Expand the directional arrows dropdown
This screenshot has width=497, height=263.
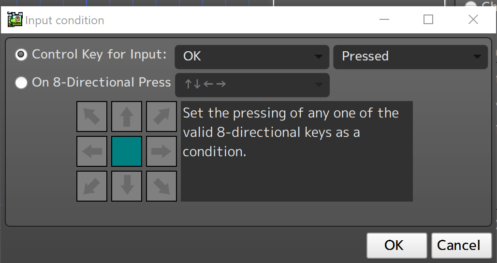point(252,85)
